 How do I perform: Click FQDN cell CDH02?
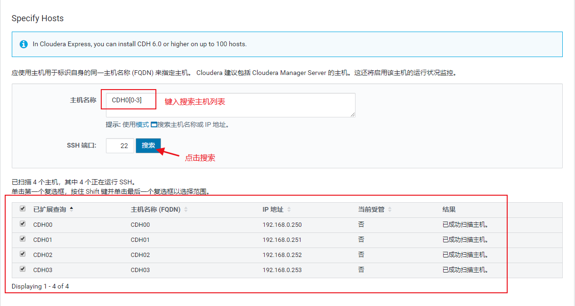coord(140,255)
